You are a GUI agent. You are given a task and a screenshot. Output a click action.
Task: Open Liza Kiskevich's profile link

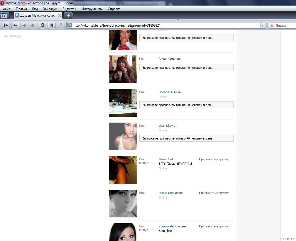[x=167, y=126]
